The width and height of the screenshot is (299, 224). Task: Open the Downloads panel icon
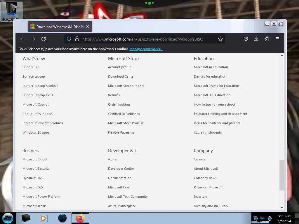[256, 39]
